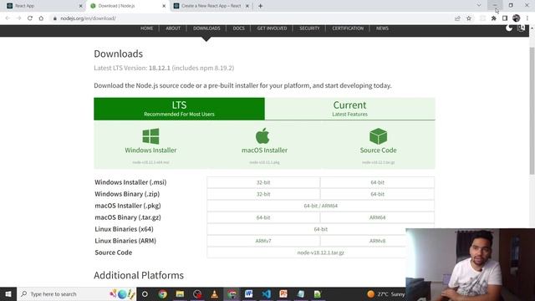The width and height of the screenshot is (535, 301).
Task: Expand the tab search dropdown arrow
Action: coord(479,6)
